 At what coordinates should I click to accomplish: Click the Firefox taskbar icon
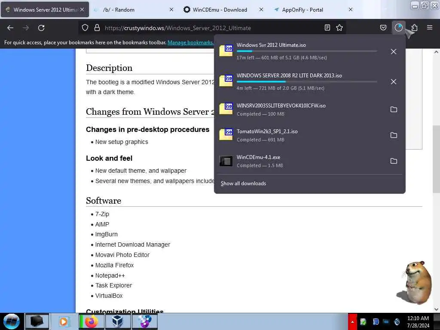92,321
